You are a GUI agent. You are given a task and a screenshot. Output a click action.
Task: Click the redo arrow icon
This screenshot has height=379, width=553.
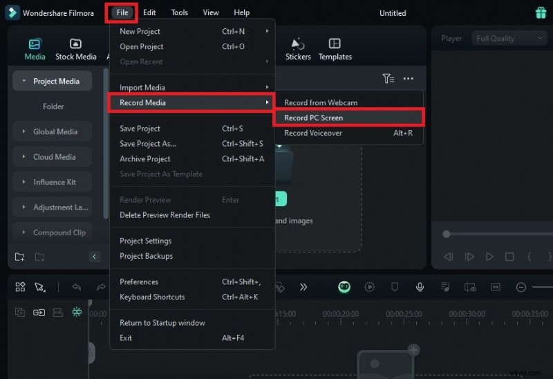(x=101, y=287)
